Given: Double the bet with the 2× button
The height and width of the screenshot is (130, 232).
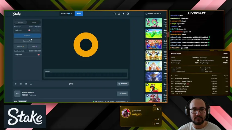Looking at the screenshot, I should (x=38, y=30).
